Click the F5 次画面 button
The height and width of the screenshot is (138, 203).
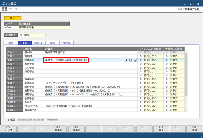pos(76,129)
